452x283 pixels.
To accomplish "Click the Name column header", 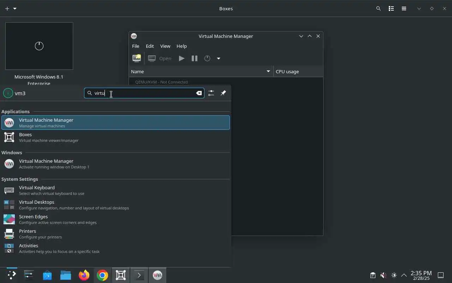I will point(201,71).
